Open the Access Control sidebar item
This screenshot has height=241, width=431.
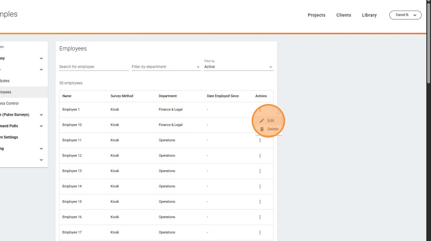23,103
